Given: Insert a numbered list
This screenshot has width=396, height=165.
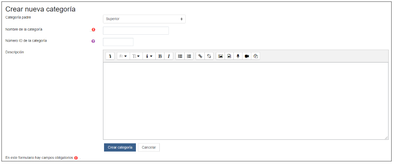Looking at the screenshot, I should pyautogui.click(x=189, y=56).
